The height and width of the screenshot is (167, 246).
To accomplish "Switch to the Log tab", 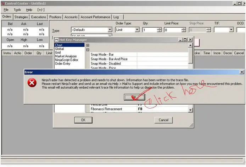I will point(116,17).
